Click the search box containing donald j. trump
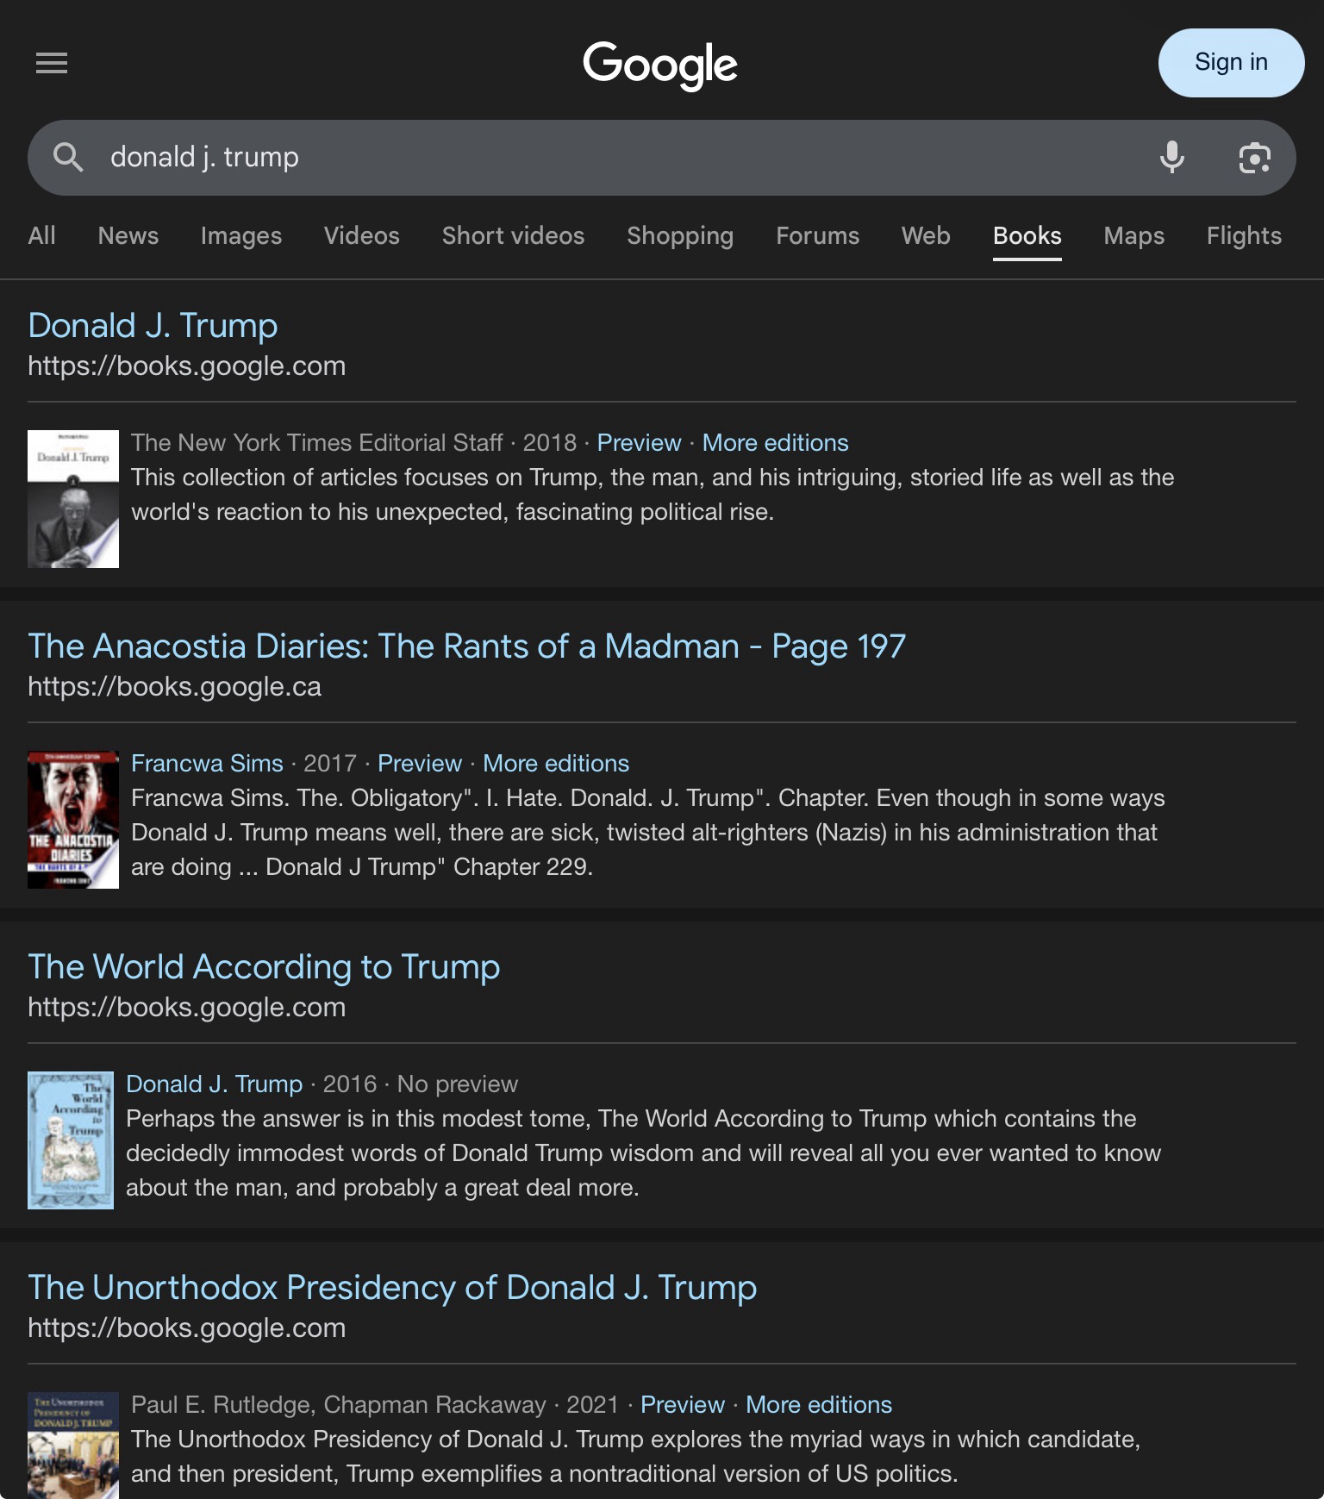Screen dimensions: 1324x1499 603,158
